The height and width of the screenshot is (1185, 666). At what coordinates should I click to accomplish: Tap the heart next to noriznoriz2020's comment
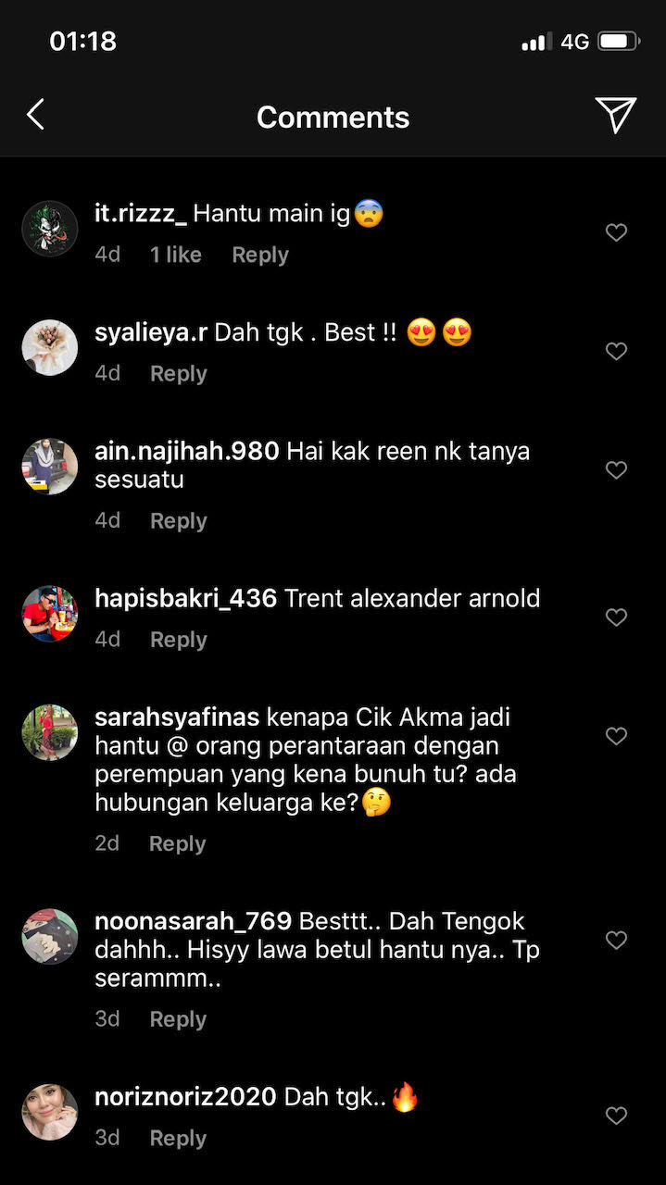(x=616, y=1116)
